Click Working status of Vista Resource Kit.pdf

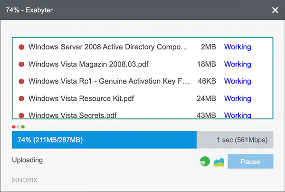[x=237, y=98]
